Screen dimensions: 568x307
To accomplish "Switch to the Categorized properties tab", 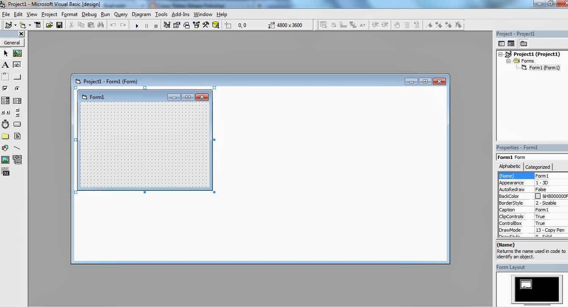I will tap(537, 167).
